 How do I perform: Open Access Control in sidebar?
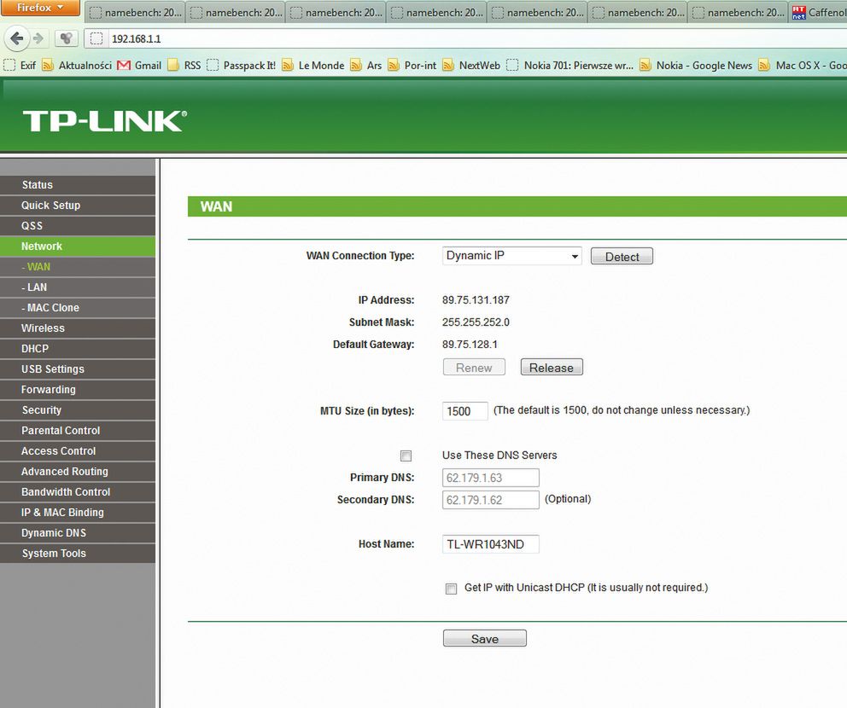click(x=77, y=451)
